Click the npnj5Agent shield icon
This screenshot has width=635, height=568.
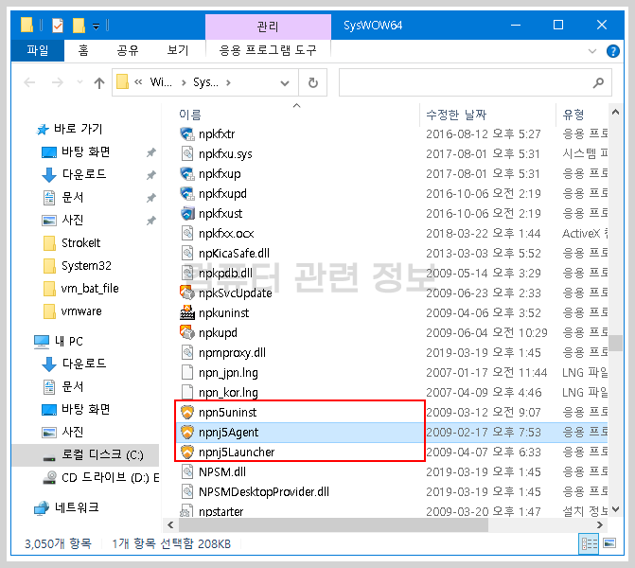186,432
